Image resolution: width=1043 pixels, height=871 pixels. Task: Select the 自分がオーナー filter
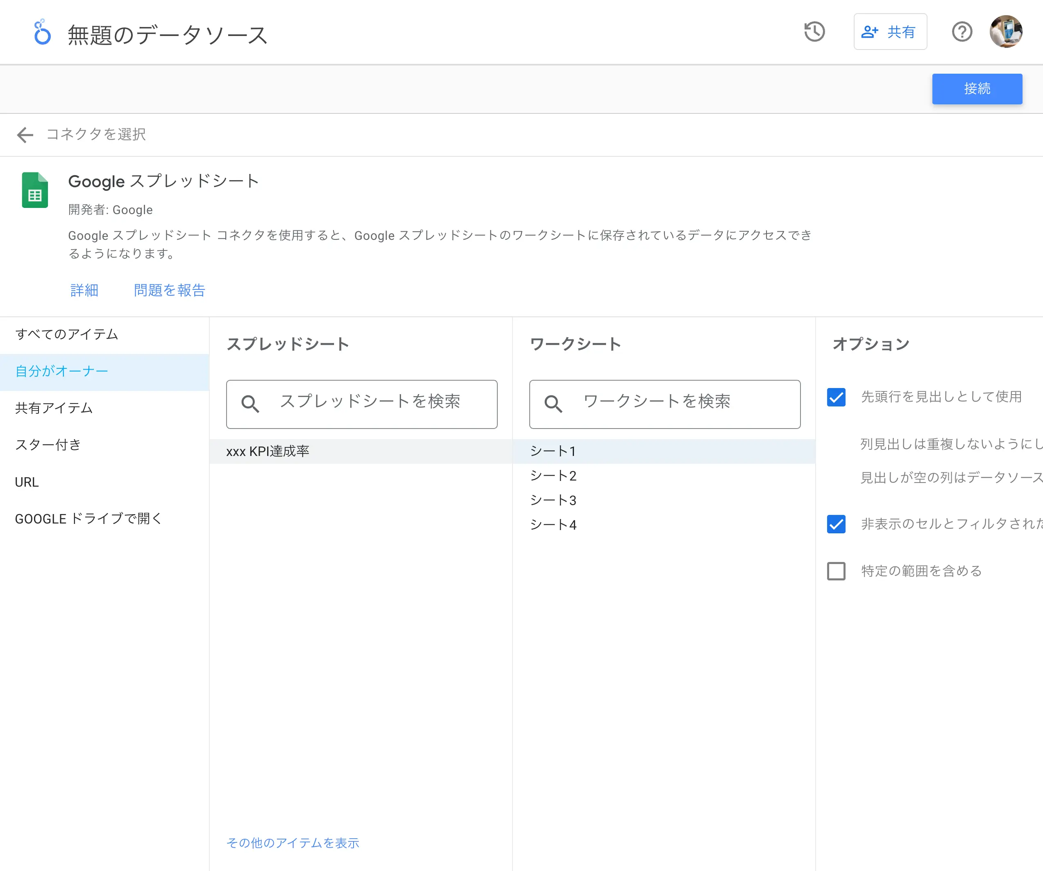point(104,372)
